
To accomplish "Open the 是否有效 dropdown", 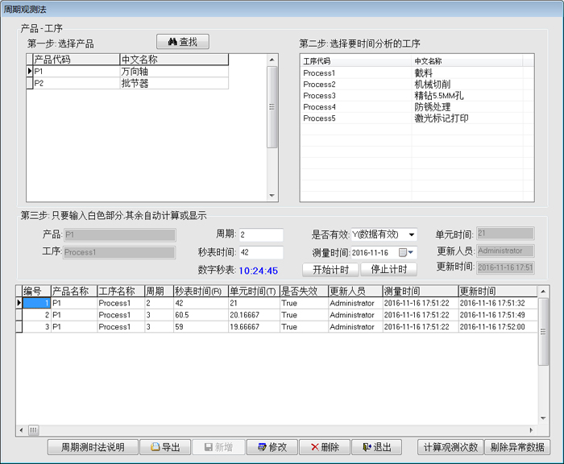I will point(412,235).
